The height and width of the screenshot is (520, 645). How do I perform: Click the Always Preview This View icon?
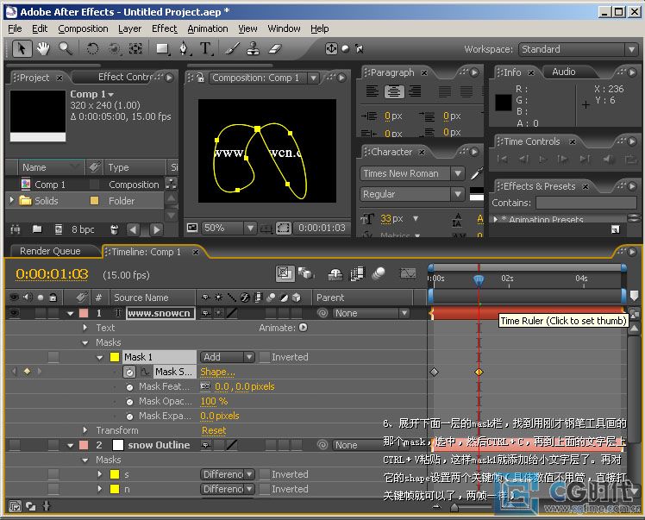pos(191,228)
